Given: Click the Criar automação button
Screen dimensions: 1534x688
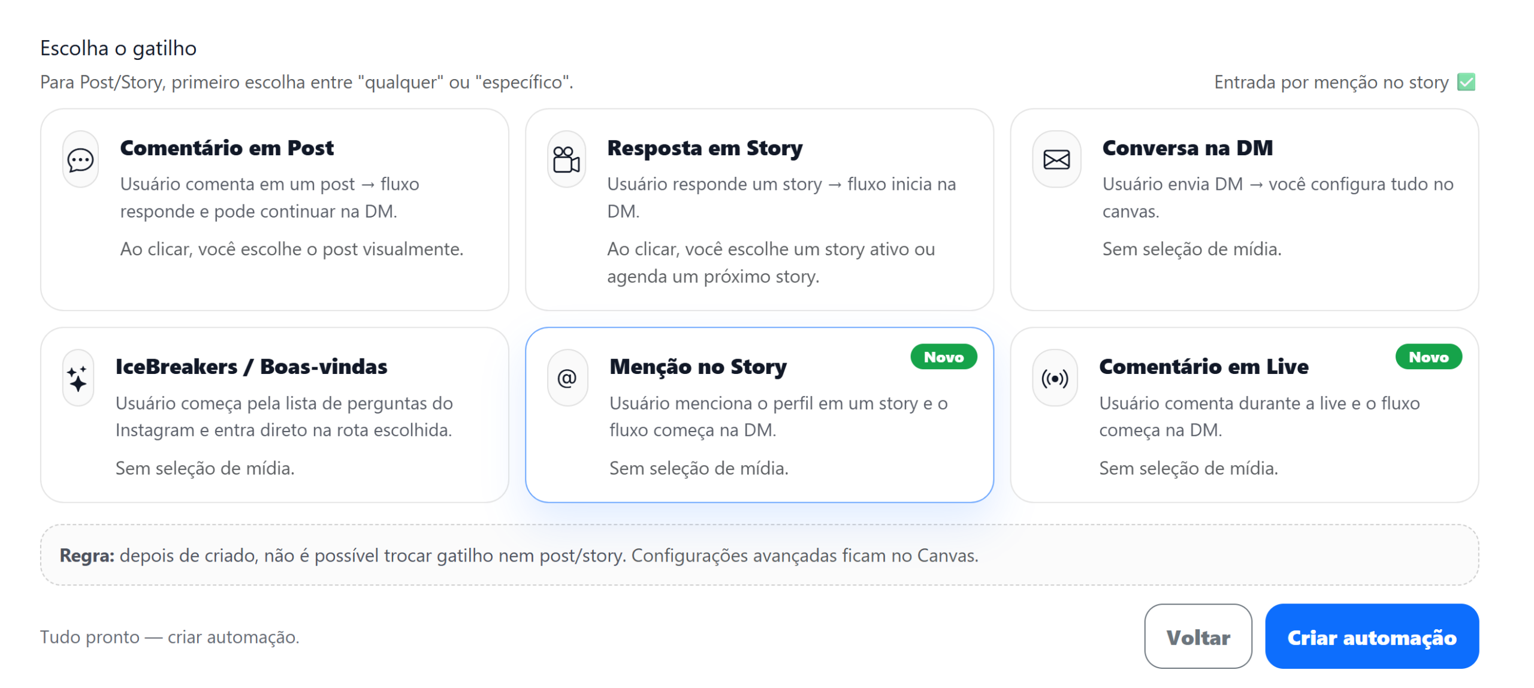Looking at the screenshot, I should (x=1372, y=637).
